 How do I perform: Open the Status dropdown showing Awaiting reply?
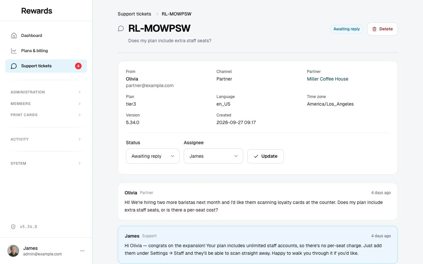tap(153, 156)
